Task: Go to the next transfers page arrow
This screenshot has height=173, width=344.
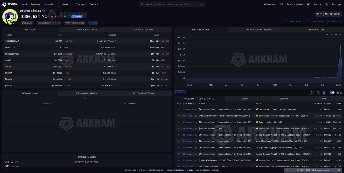Action: click(209, 99)
